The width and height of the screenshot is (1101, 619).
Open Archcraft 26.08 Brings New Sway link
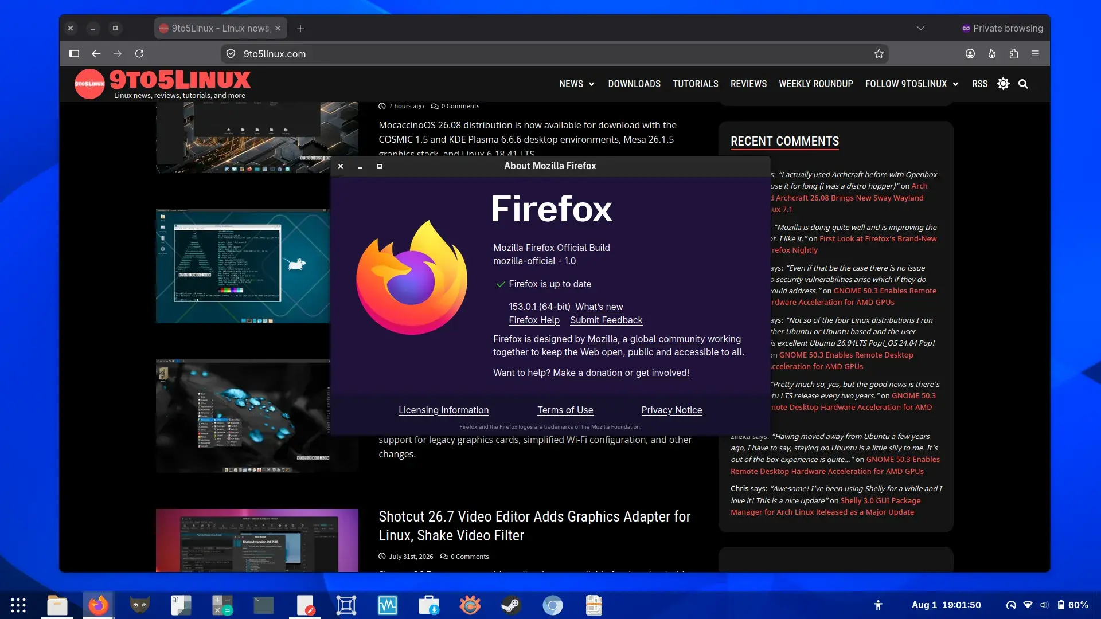[849, 198]
